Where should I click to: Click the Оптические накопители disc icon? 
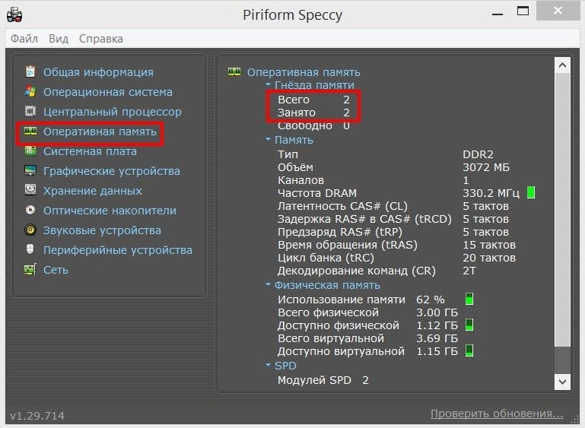[x=30, y=210]
